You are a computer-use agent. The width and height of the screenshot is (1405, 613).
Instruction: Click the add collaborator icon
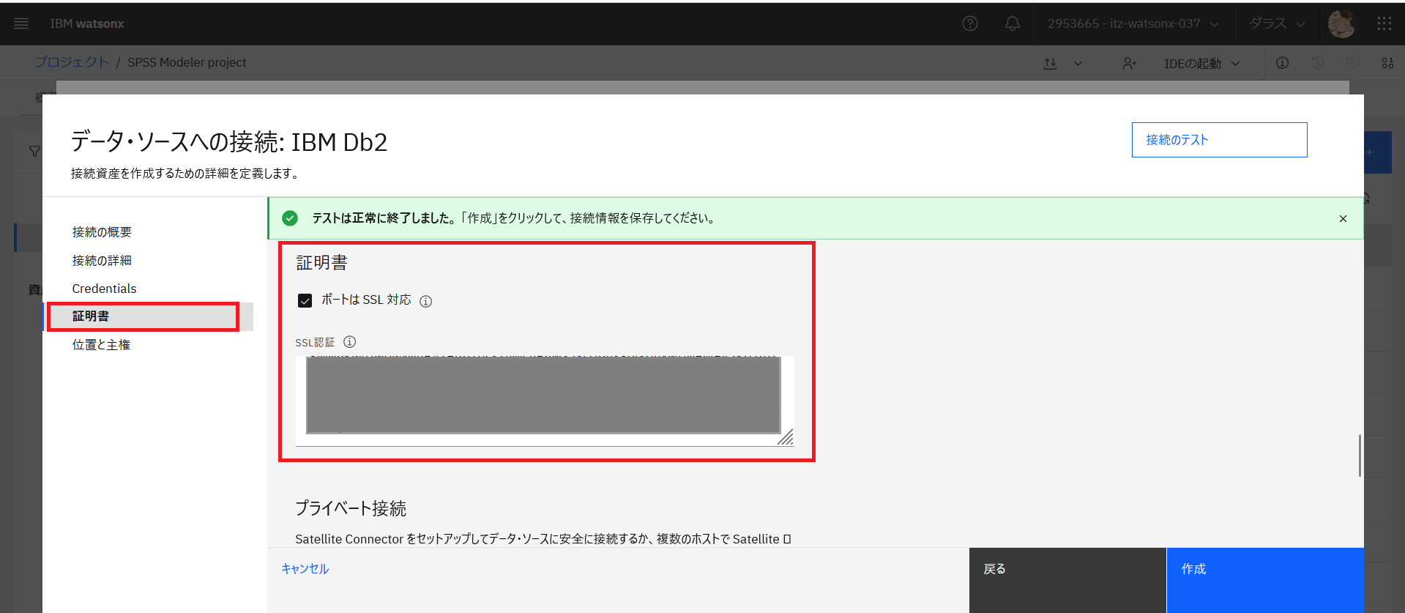click(x=1130, y=64)
